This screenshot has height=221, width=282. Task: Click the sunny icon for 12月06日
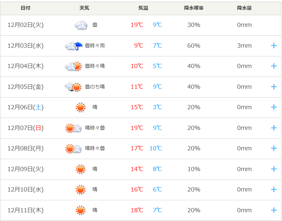(x=80, y=107)
